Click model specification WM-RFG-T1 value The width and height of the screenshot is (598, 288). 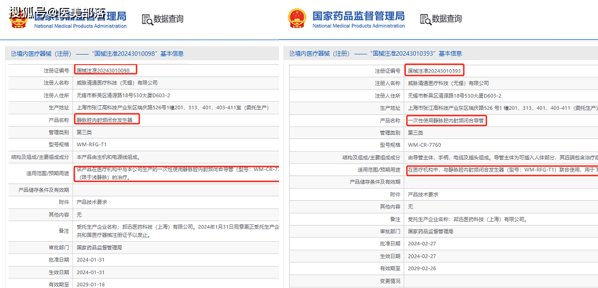tap(91, 145)
